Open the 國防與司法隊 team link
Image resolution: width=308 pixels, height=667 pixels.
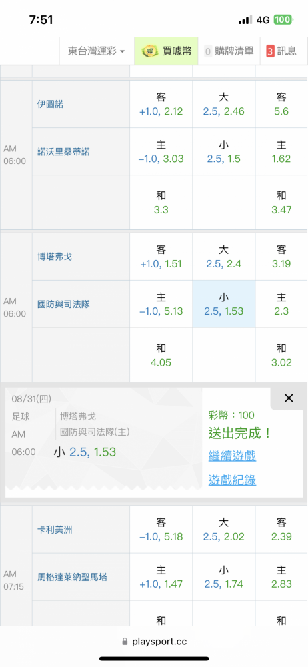click(x=63, y=305)
